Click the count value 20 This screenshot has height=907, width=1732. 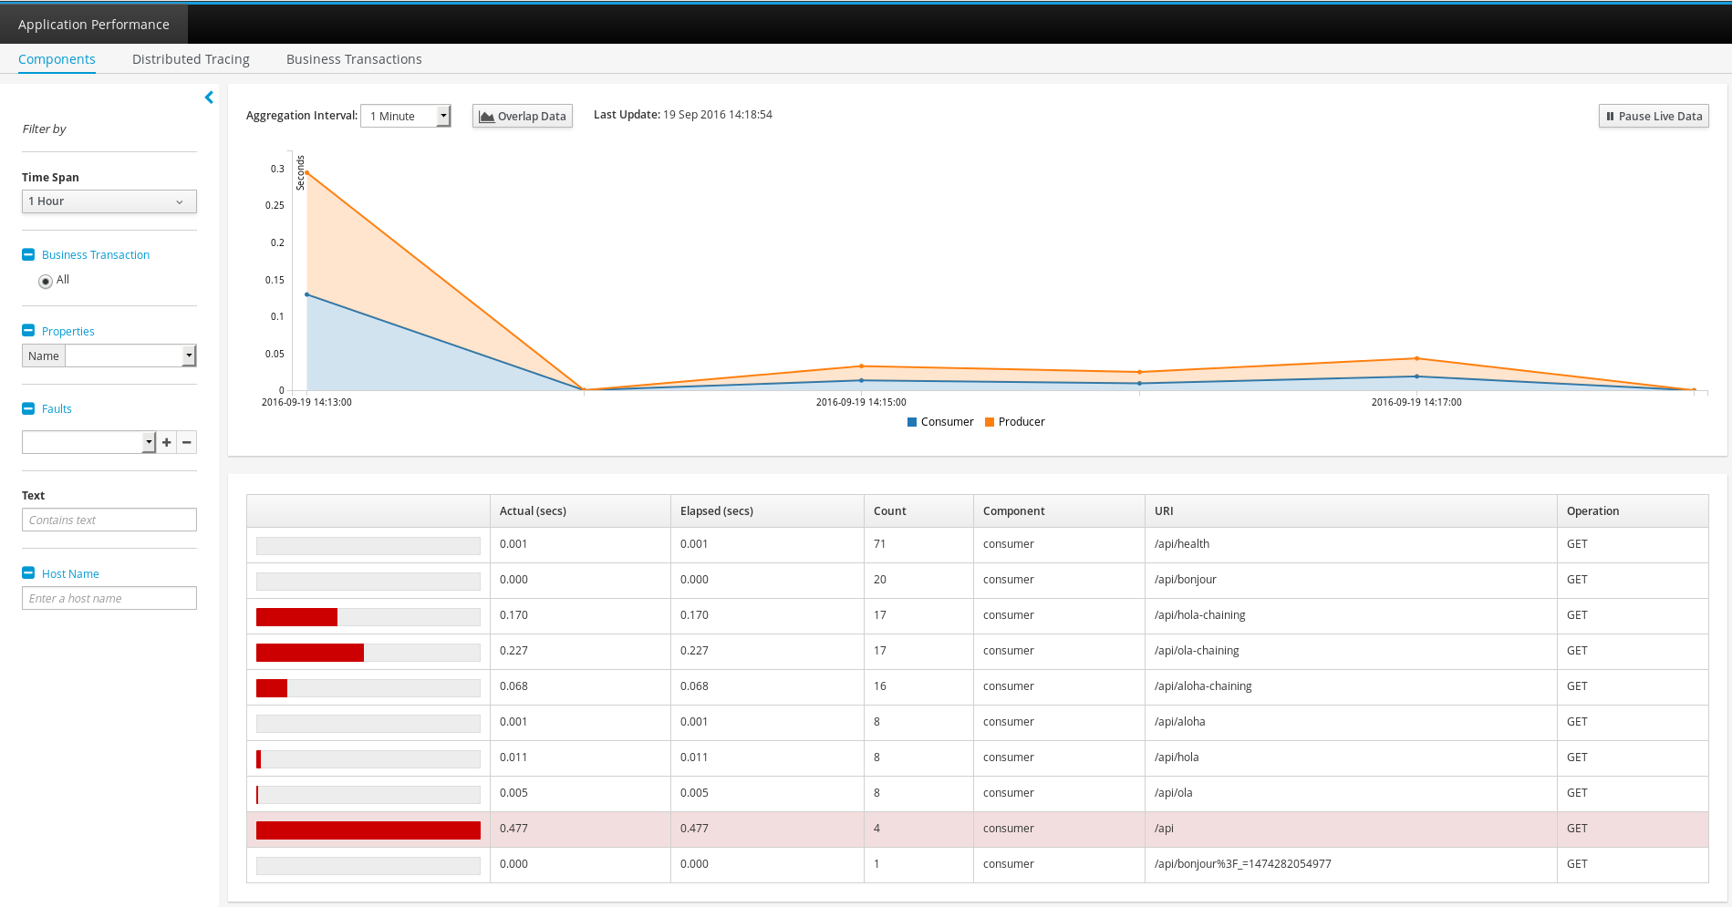pos(880,580)
